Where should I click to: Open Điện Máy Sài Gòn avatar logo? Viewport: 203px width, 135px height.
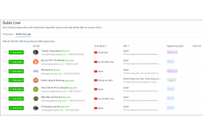[36, 99]
